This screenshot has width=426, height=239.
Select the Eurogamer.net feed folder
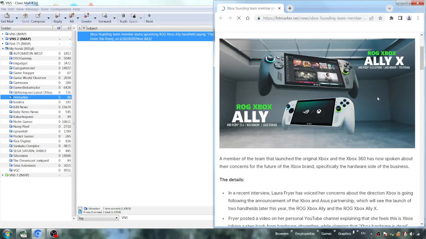coord(36,68)
